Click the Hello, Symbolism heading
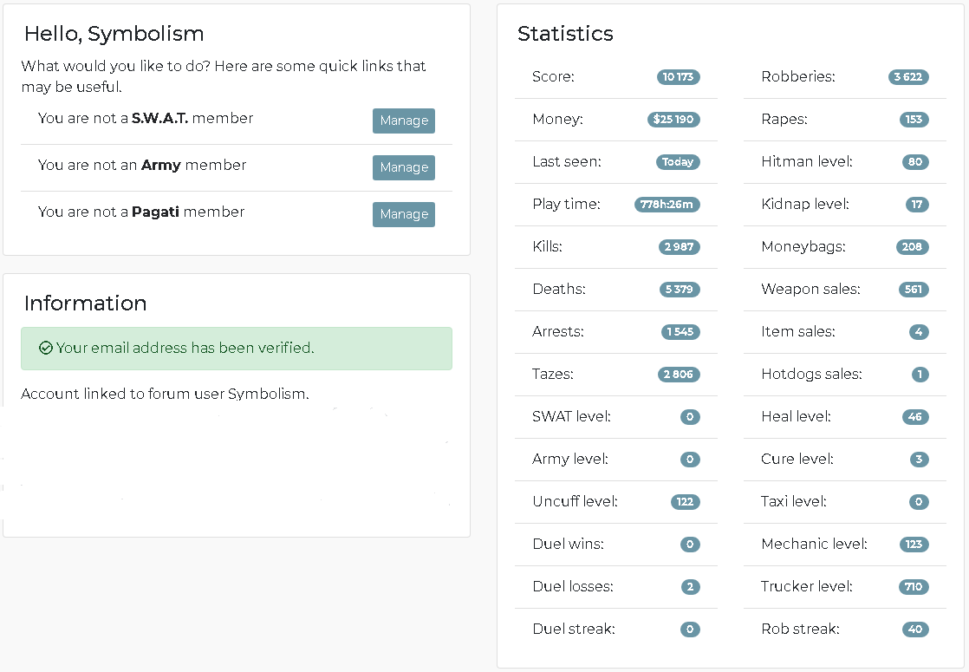 coord(114,34)
